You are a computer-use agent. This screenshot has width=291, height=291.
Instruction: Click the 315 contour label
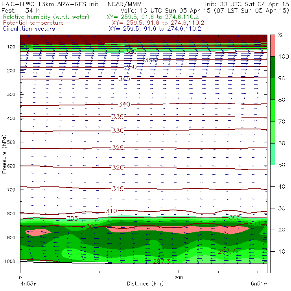pos(118,189)
